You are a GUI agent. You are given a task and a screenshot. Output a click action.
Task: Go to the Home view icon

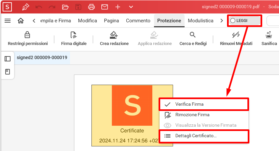(x=21, y=21)
